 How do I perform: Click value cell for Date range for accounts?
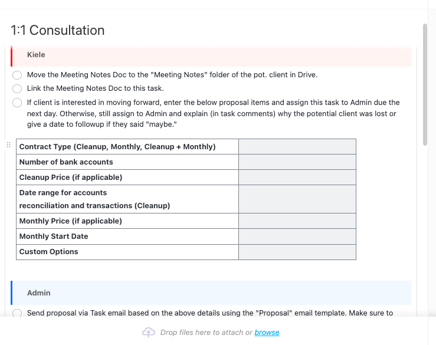tap(297, 199)
